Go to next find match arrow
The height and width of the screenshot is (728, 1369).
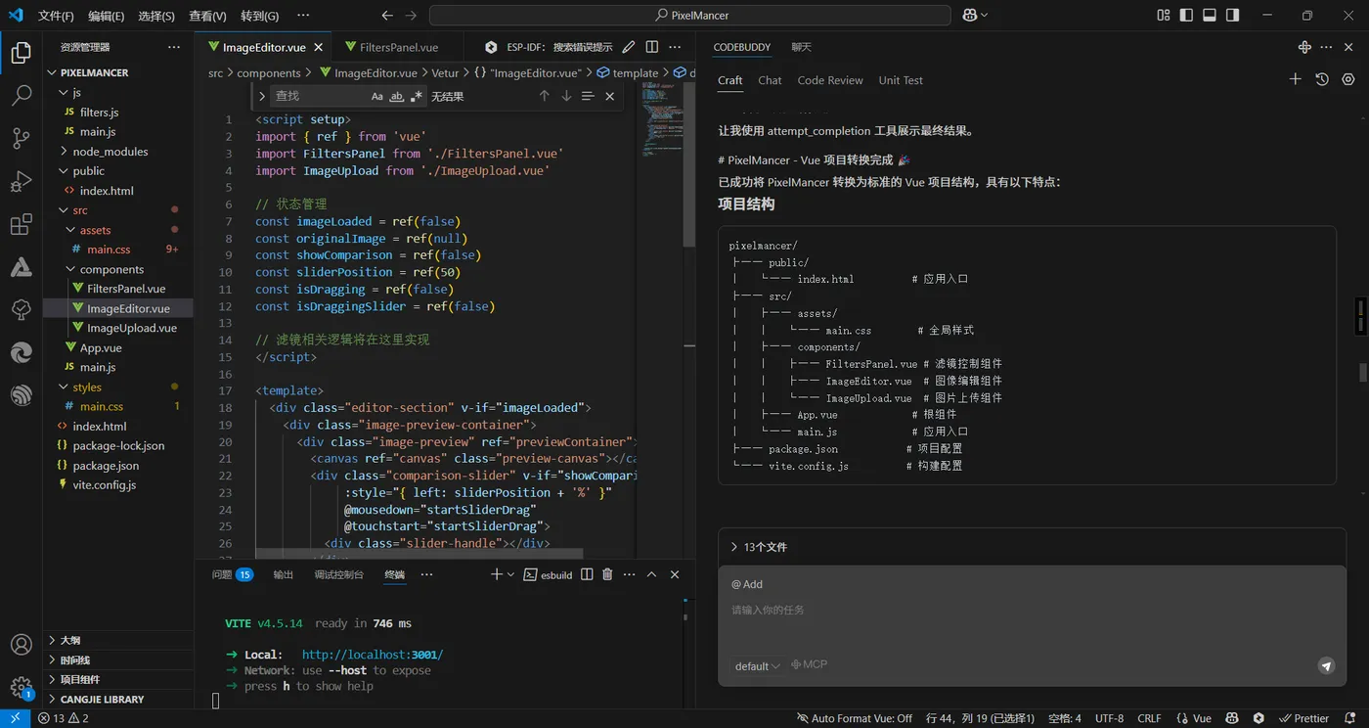click(566, 96)
